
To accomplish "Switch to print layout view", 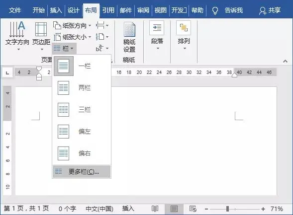I will click(x=174, y=209).
